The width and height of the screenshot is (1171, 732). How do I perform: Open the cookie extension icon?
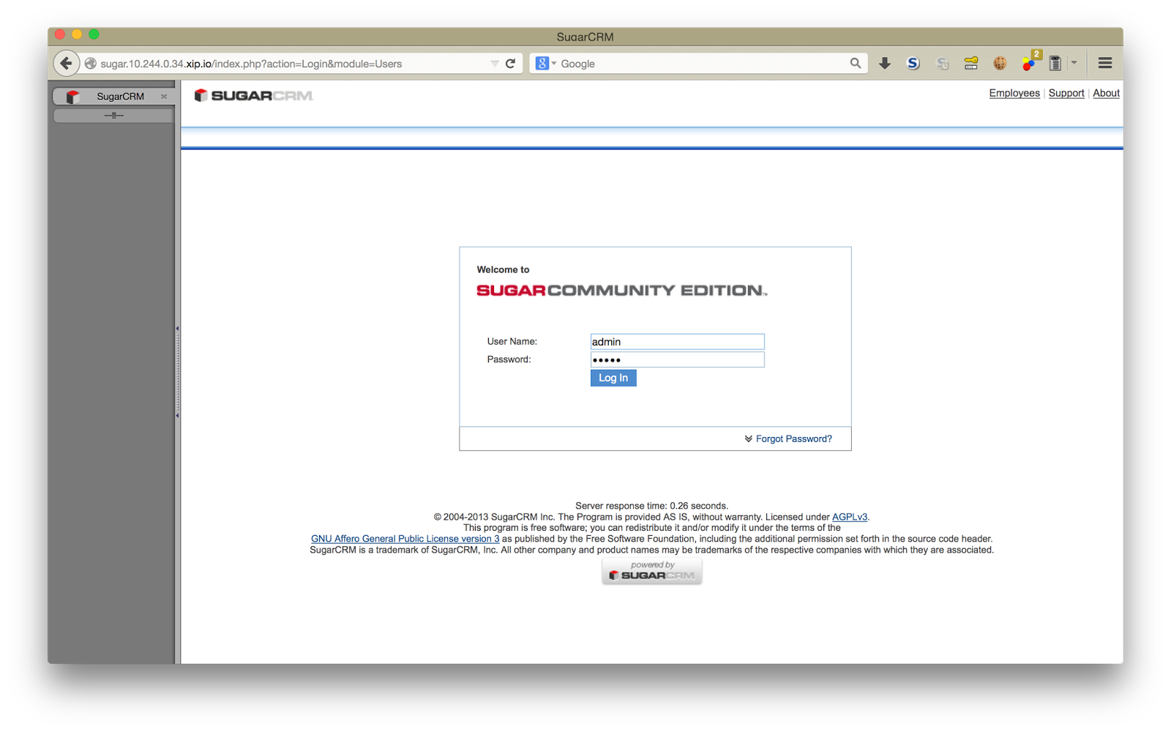click(1000, 64)
